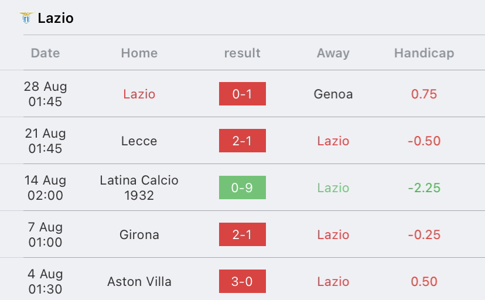Click red Lazio home name in Genoa row
485x300 pixels.
[x=139, y=94]
